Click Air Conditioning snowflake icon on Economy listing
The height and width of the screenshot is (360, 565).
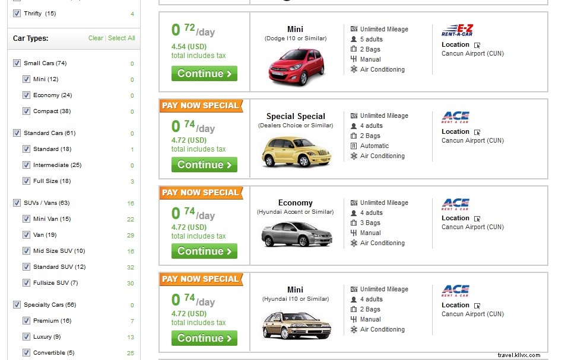tap(354, 243)
